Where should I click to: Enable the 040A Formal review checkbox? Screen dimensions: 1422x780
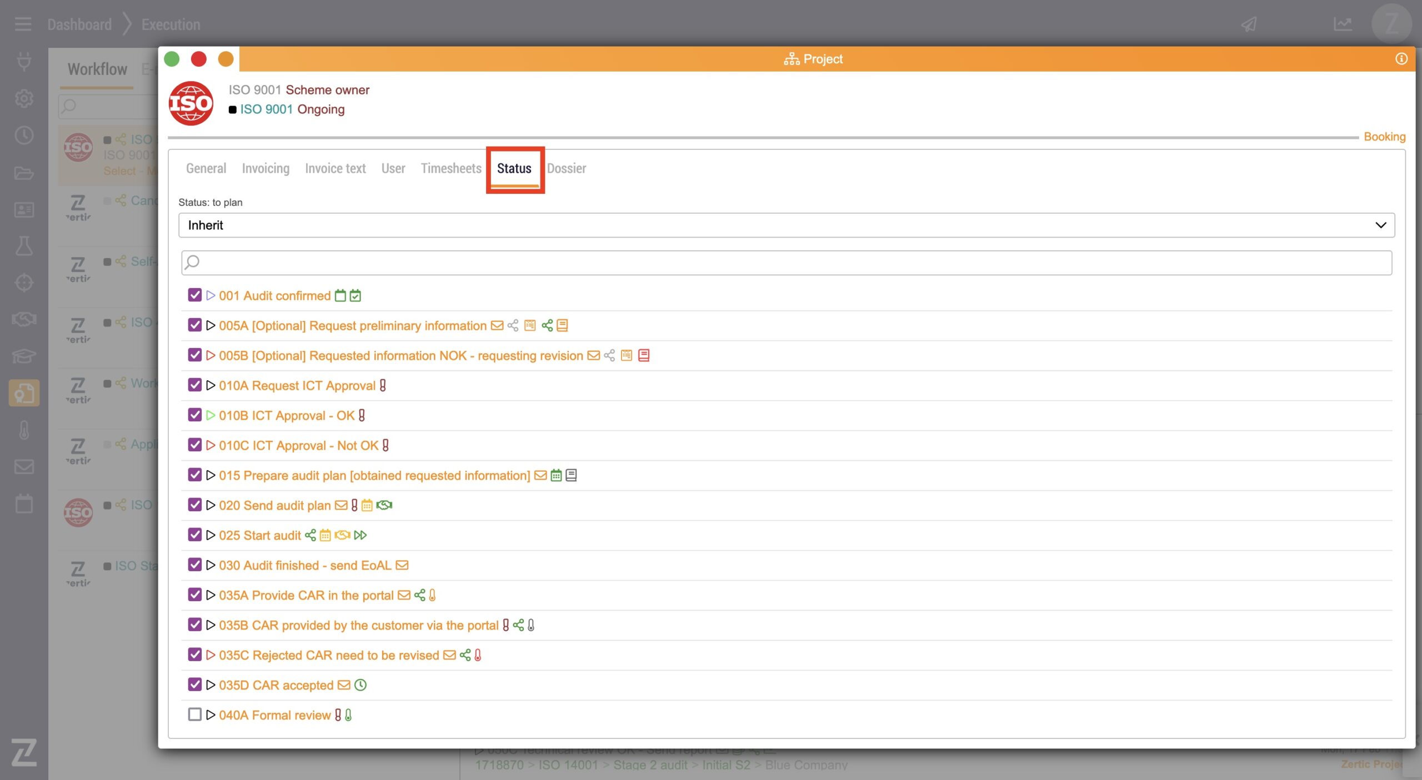coord(194,714)
